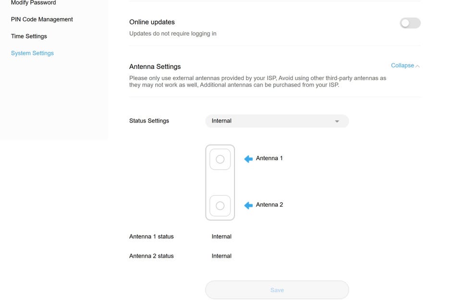Click the Antenna 2 label
461x308 pixels.
point(269,205)
